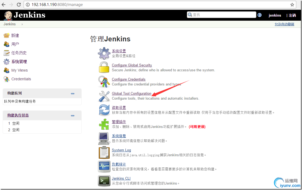Open the Global Tool Configuration link
302x190 pixels.
coord(132,93)
